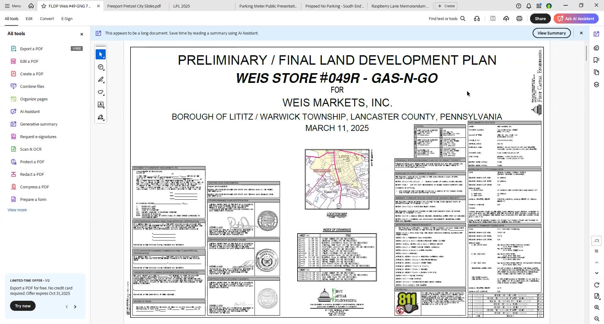This screenshot has width=604, height=324.
Task: Save the document to cloud storage
Action: click(x=506, y=19)
